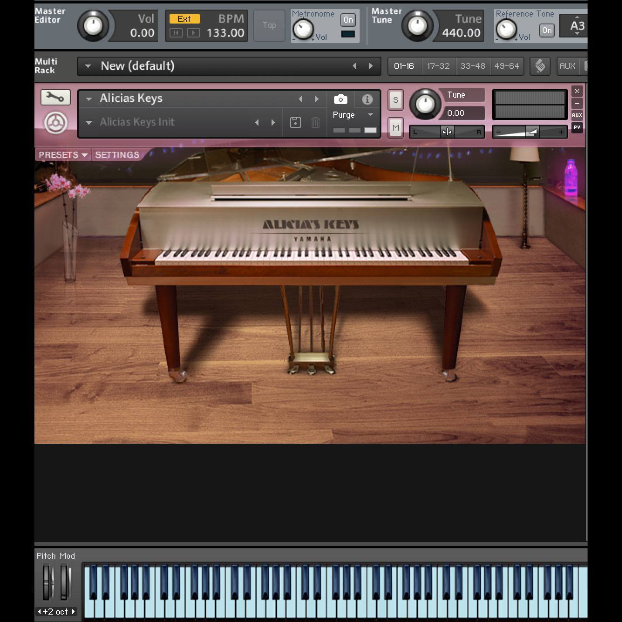The height and width of the screenshot is (622, 622).
Task: Open the instrument info icon
Action: click(x=367, y=99)
